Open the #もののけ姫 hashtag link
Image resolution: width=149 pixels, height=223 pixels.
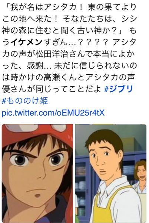point(25,101)
